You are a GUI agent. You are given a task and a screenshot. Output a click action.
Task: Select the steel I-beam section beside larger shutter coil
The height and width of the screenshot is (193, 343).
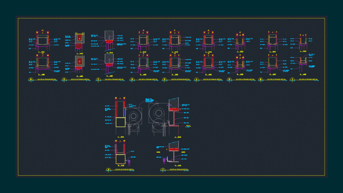point(174,118)
